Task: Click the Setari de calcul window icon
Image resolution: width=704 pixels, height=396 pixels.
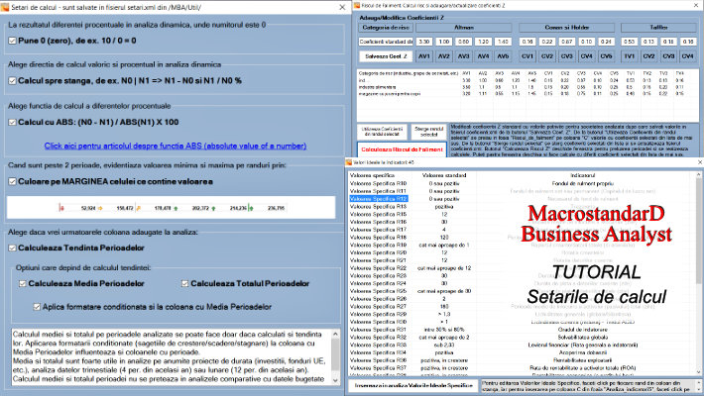Action: point(5,7)
